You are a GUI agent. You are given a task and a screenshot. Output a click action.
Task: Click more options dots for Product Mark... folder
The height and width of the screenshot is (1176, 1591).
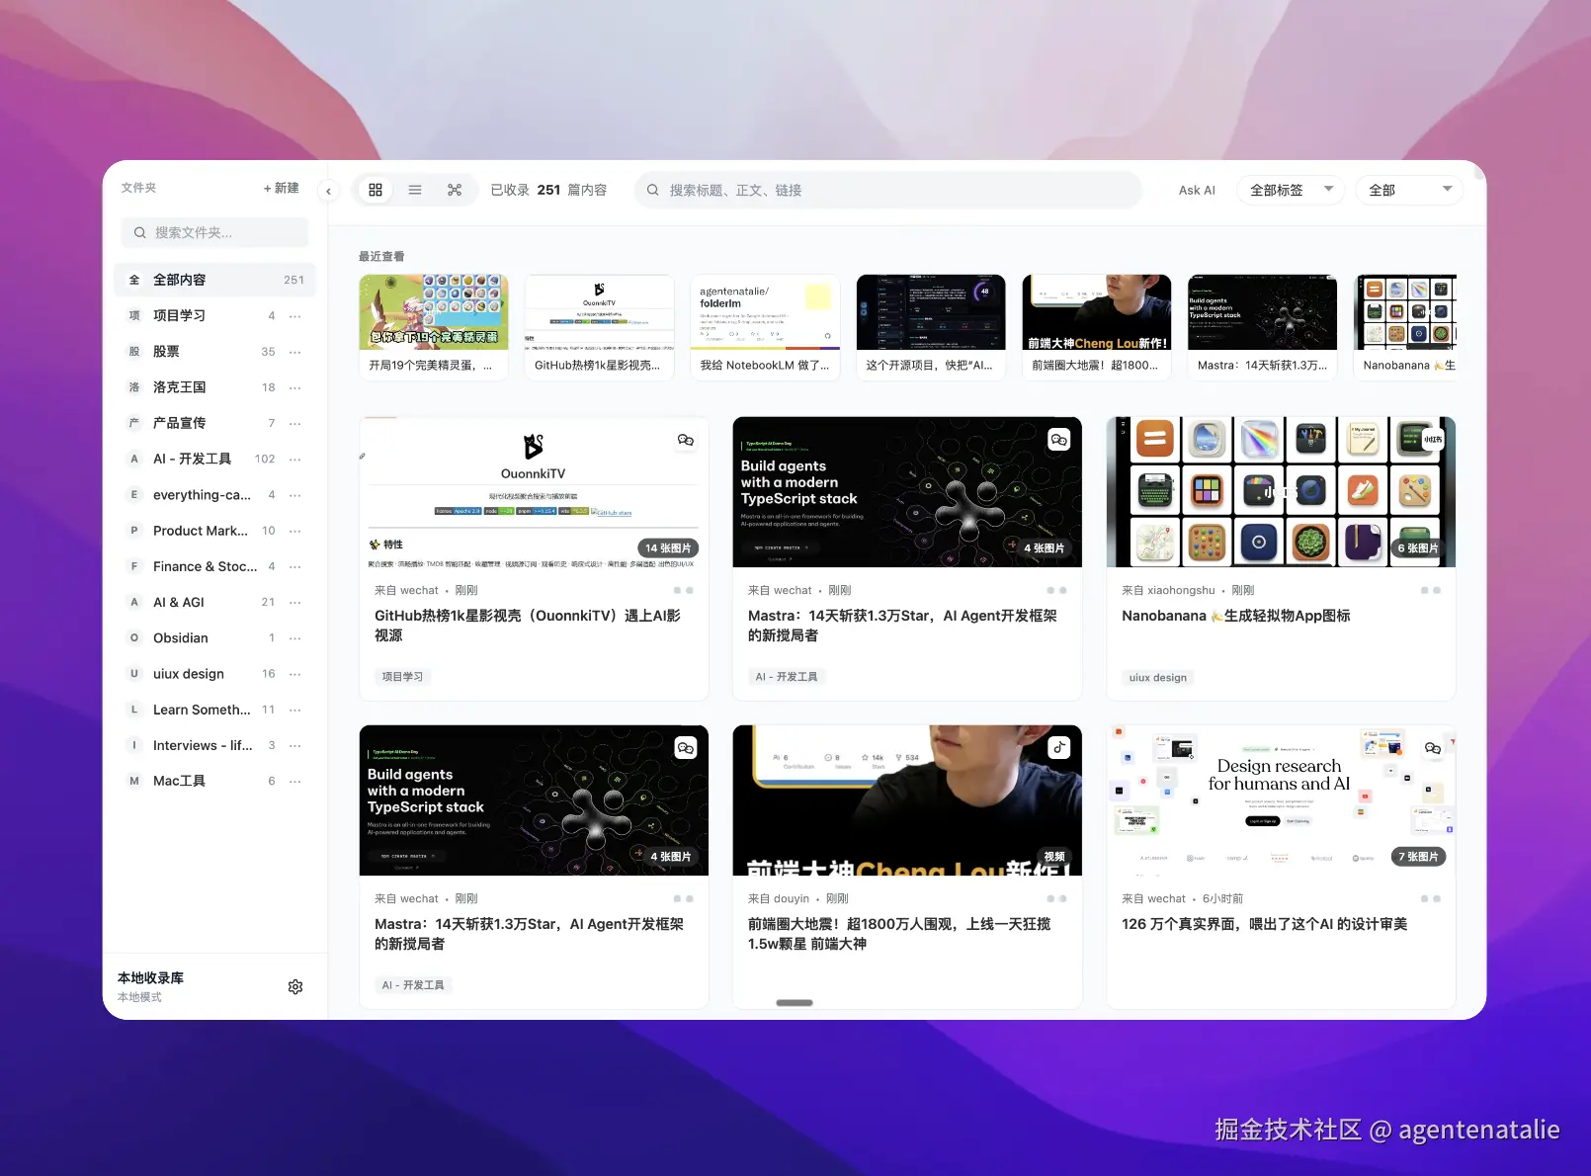tap(295, 532)
